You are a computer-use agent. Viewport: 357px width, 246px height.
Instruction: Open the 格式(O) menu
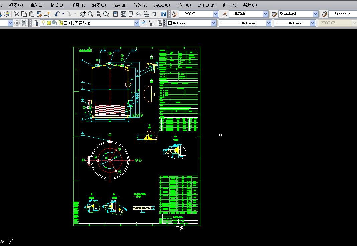pyautogui.click(x=57, y=5)
